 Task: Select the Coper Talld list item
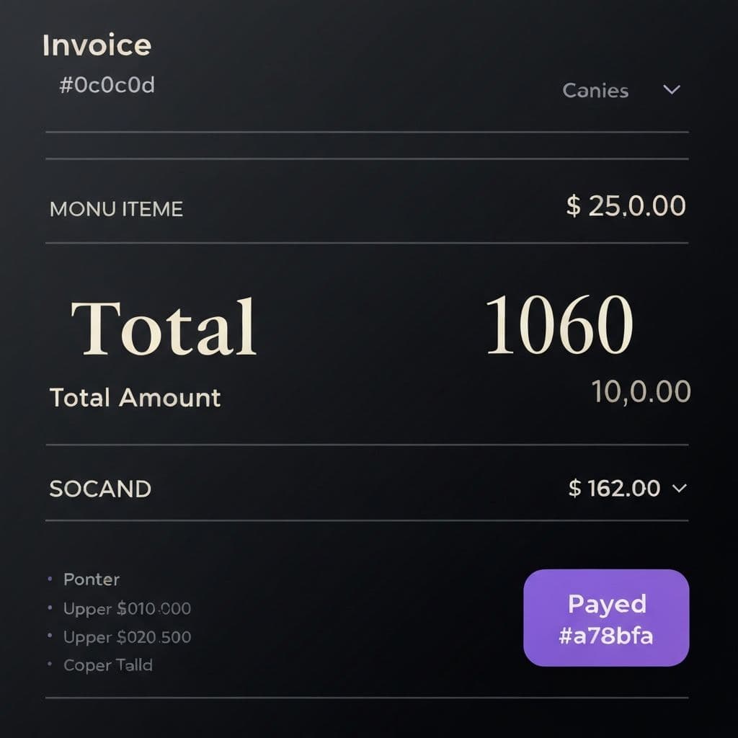pos(108,665)
